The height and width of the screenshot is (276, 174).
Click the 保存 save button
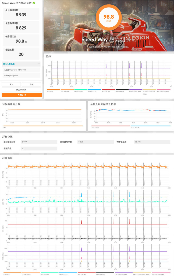click(31, 84)
